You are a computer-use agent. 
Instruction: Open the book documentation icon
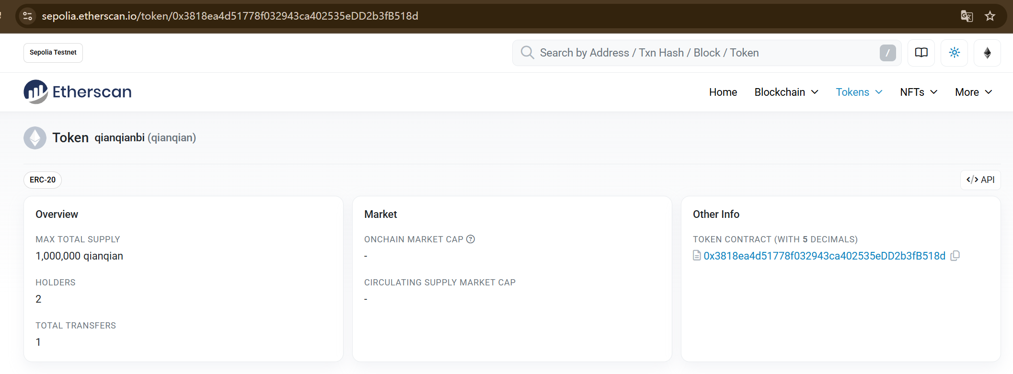921,53
